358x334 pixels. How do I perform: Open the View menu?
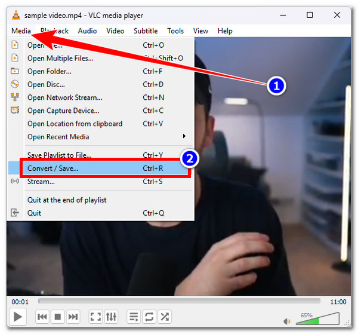(200, 30)
